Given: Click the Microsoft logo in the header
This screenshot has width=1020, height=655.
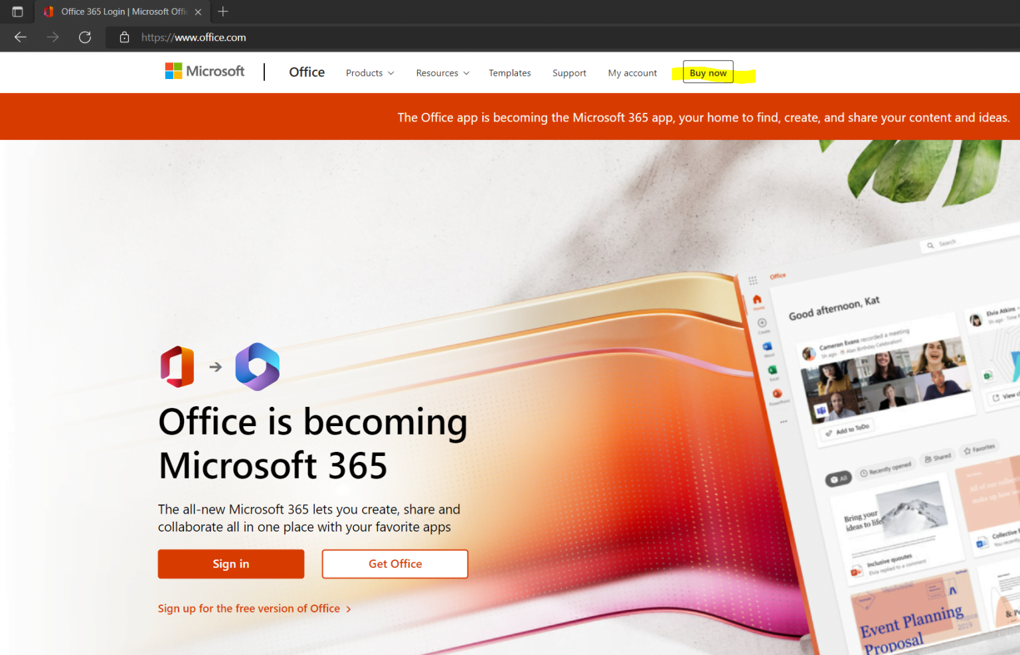Looking at the screenshot, I should (x=204, y=71).
